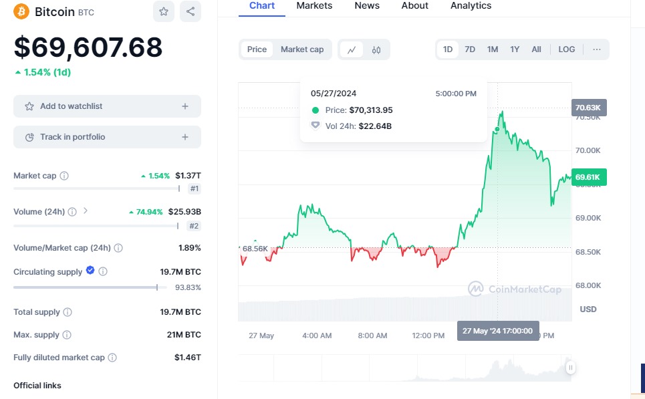
Task: Click the #1 market cap rank badge
Action: tap(195, 188)
